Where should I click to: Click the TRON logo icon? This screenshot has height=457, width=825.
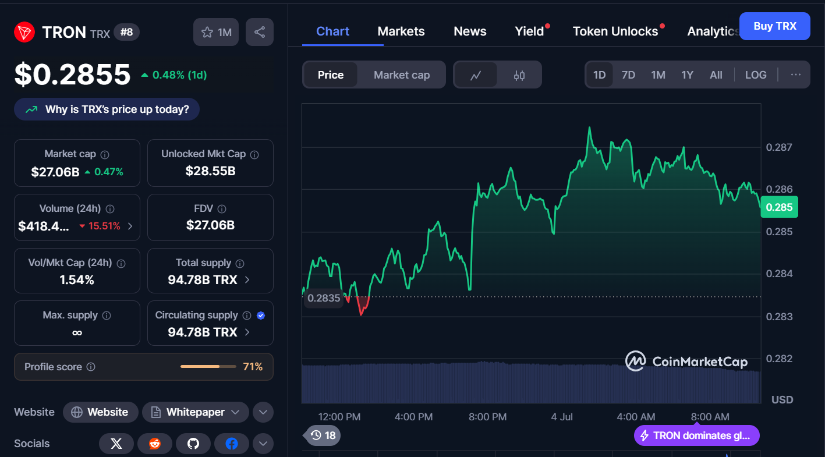(x=24, y=32)
